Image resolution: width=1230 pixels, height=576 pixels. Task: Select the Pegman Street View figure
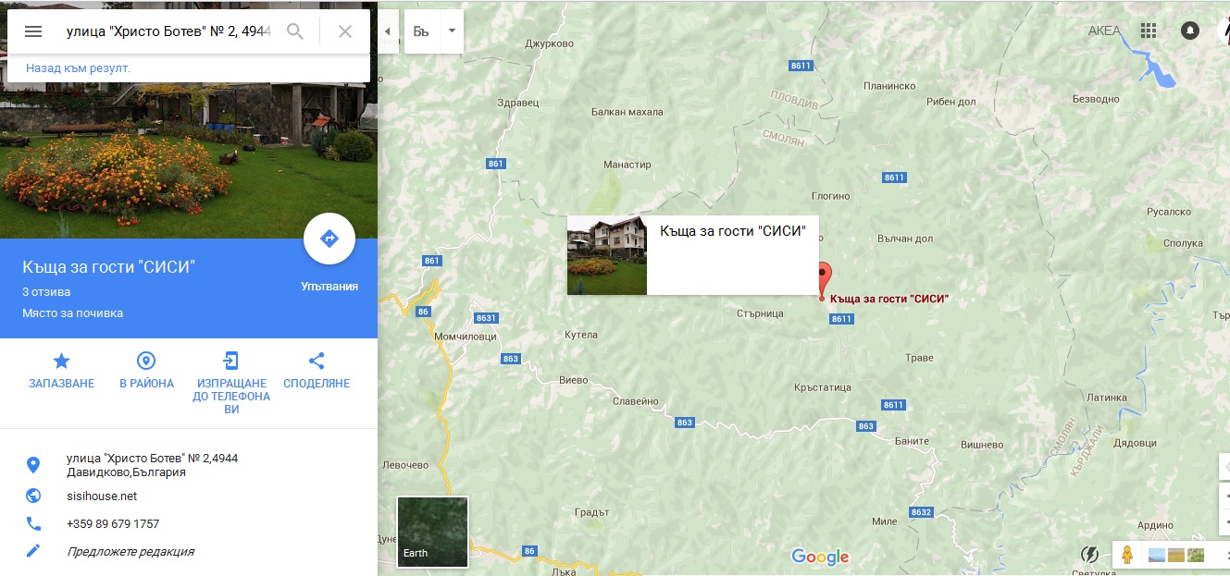coord(1126,555)
